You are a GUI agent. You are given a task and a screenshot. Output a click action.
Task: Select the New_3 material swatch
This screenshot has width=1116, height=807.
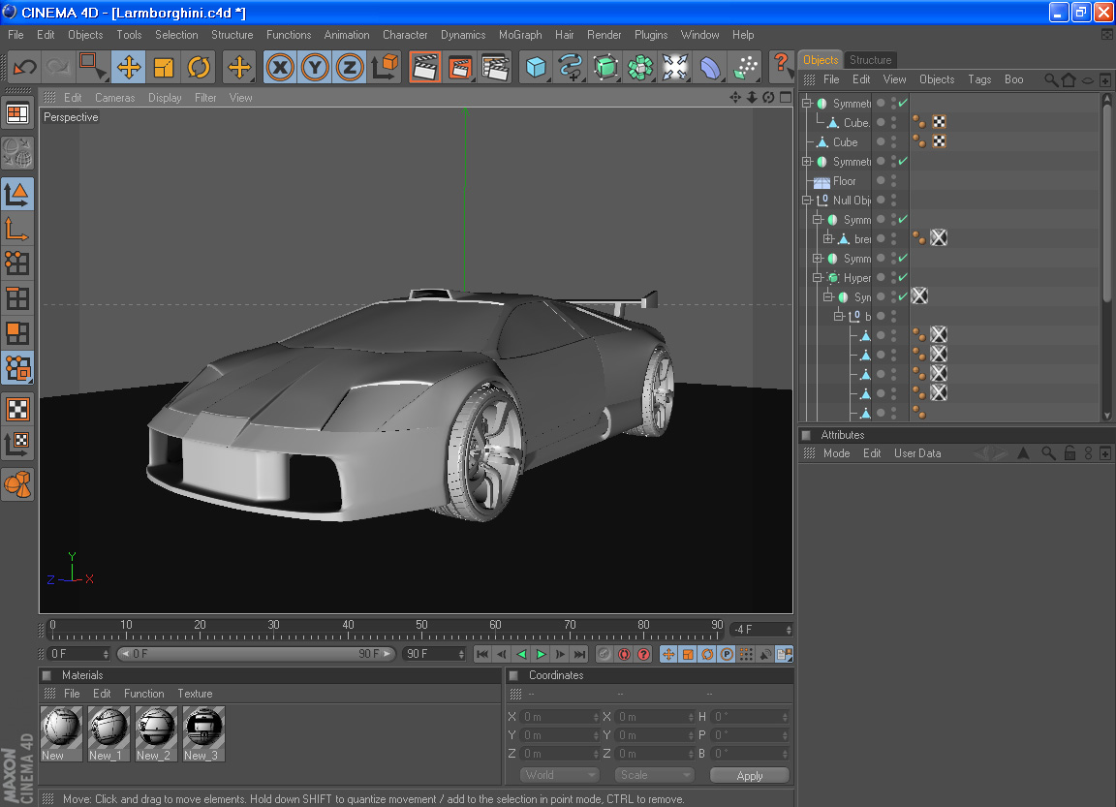pos(203,733)
